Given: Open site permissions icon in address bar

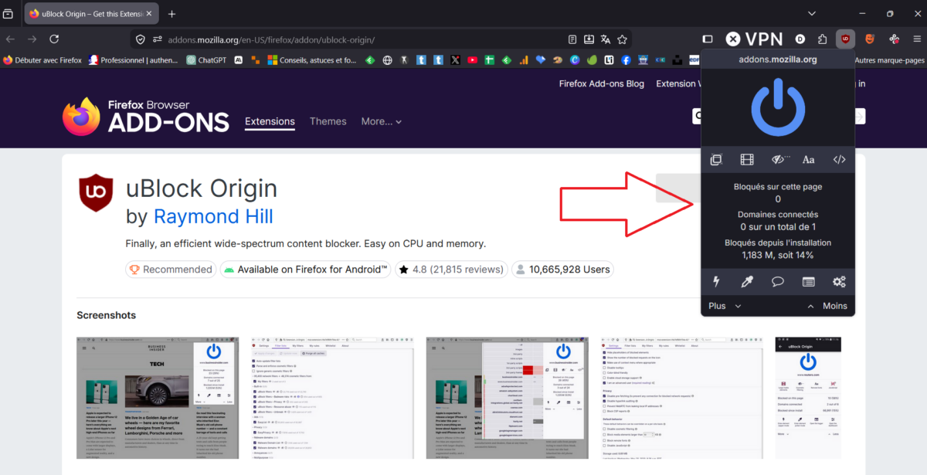Looking at the screenshot, I should (158, 39).
